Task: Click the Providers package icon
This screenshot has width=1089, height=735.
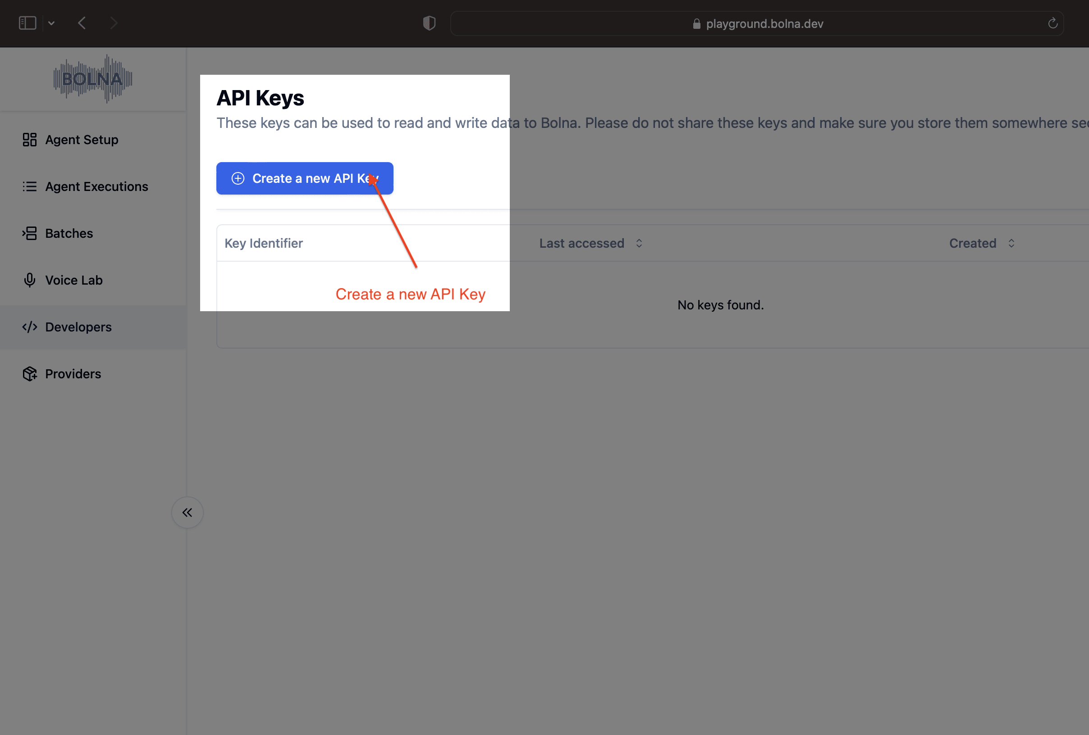Action: 29,374
